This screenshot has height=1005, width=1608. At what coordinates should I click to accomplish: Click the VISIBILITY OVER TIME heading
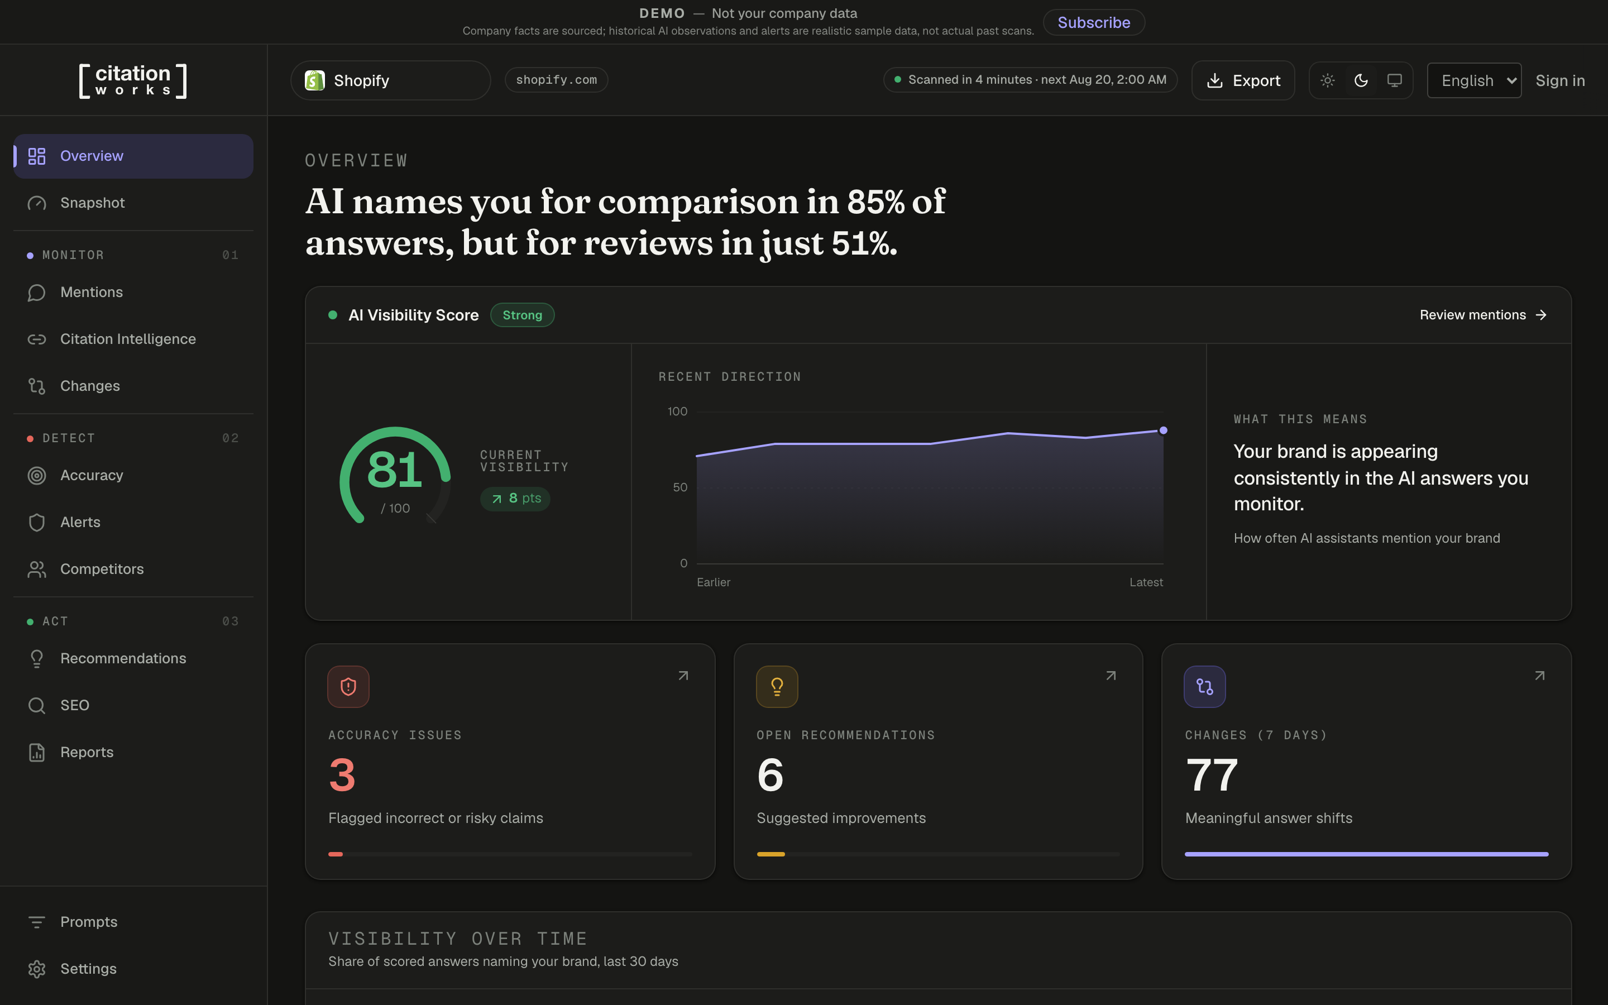click(458, 939)
